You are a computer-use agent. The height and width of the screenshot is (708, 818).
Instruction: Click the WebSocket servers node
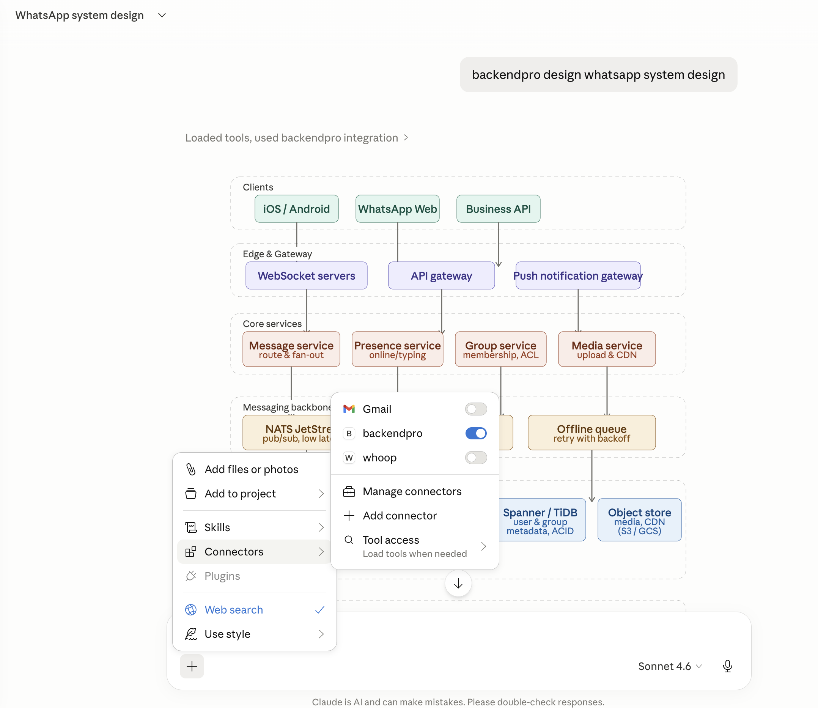click(x=307, y=275)
